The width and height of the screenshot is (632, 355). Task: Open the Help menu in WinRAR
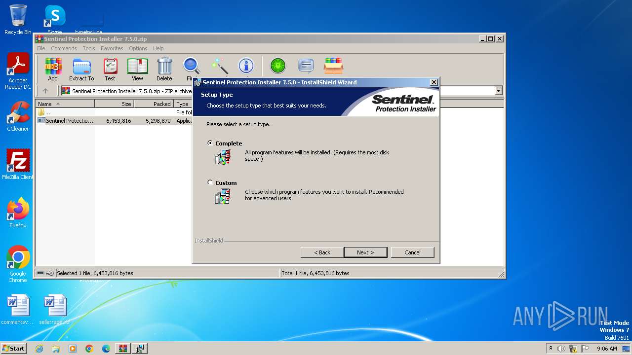158,48
